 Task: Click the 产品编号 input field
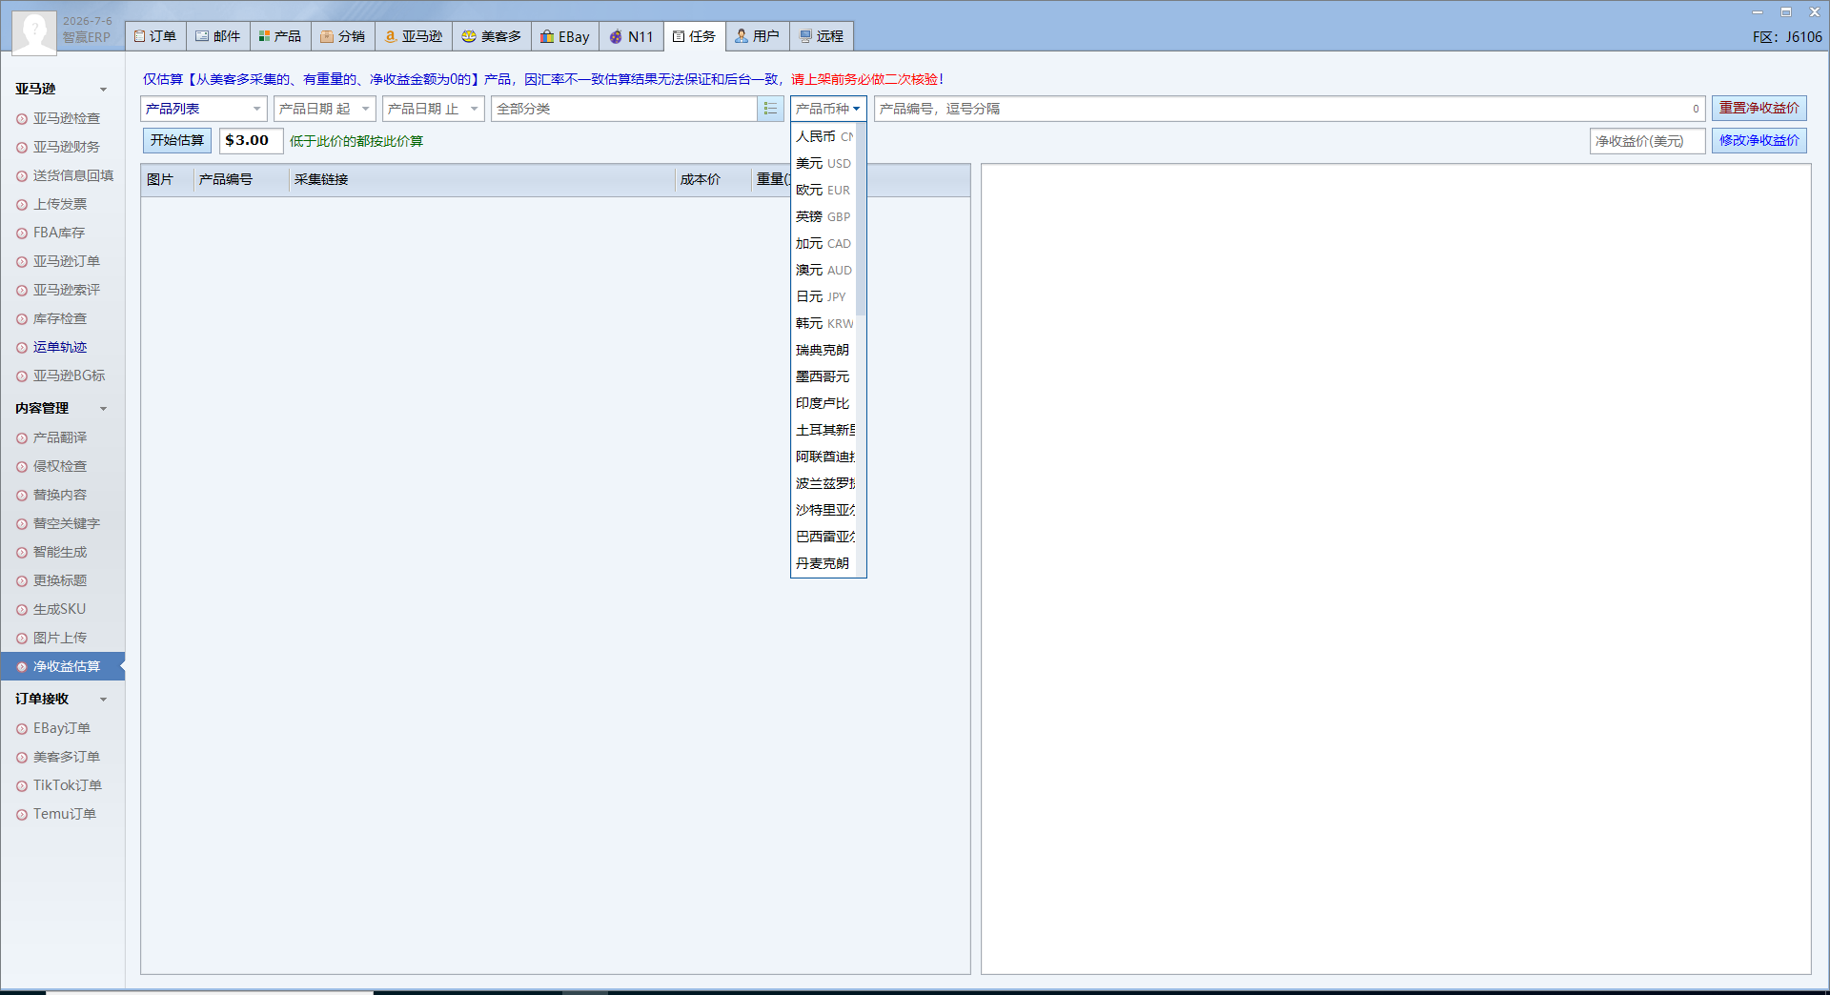tap(1289, 109)
